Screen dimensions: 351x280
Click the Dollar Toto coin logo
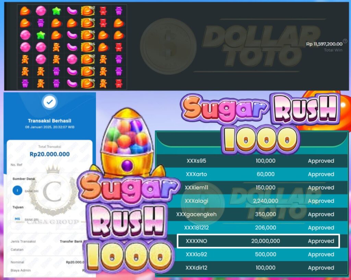point(168,46)
